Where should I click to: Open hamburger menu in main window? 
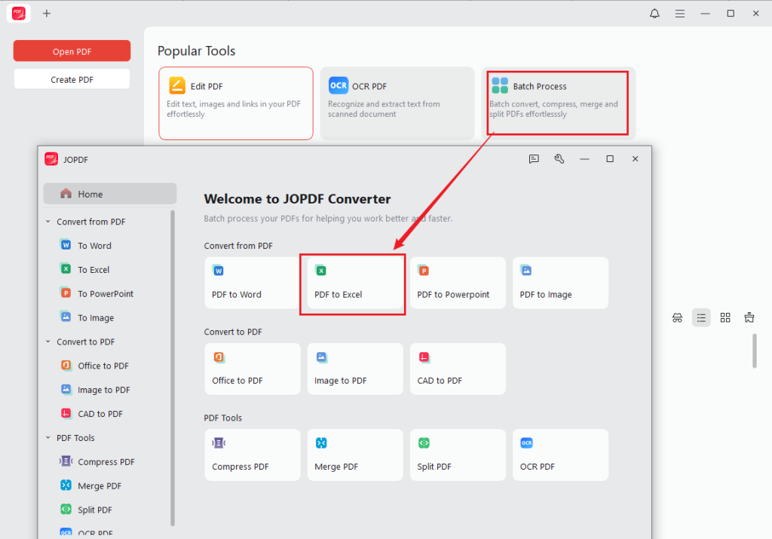(x=680, y=14)
